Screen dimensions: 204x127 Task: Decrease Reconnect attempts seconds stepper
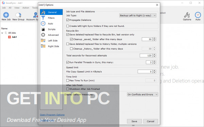pos(154,56)
